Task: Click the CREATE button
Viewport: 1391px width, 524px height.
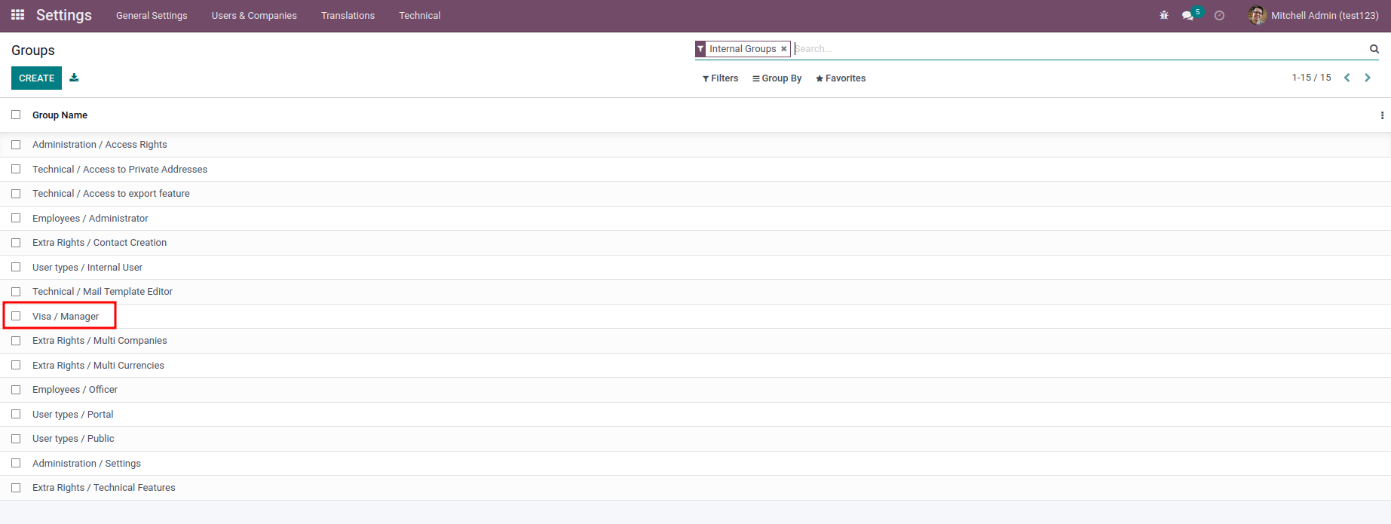Action: 36,78
